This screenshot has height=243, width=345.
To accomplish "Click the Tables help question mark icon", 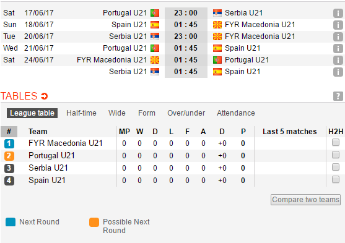I will point(338,96).
